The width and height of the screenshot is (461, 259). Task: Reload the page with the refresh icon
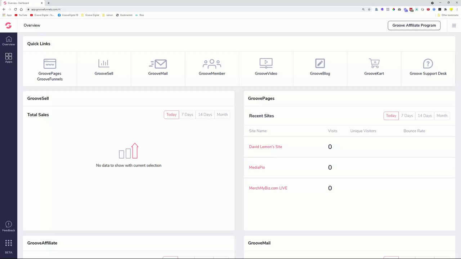click(15, 9)
